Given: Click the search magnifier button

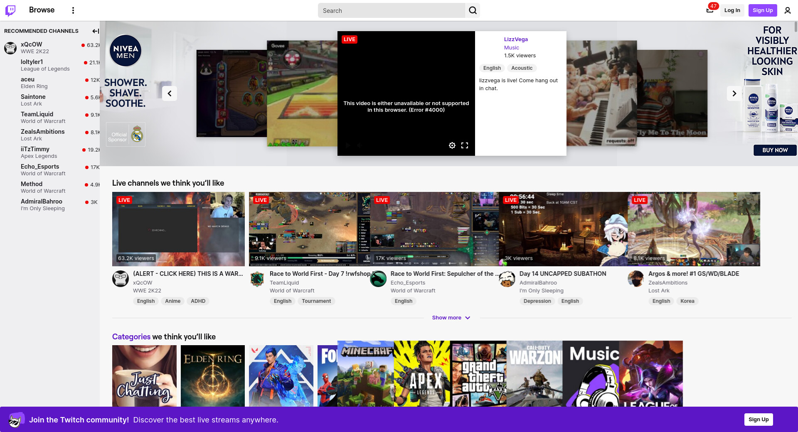Looking at the screenshot, I should [473, 10].
